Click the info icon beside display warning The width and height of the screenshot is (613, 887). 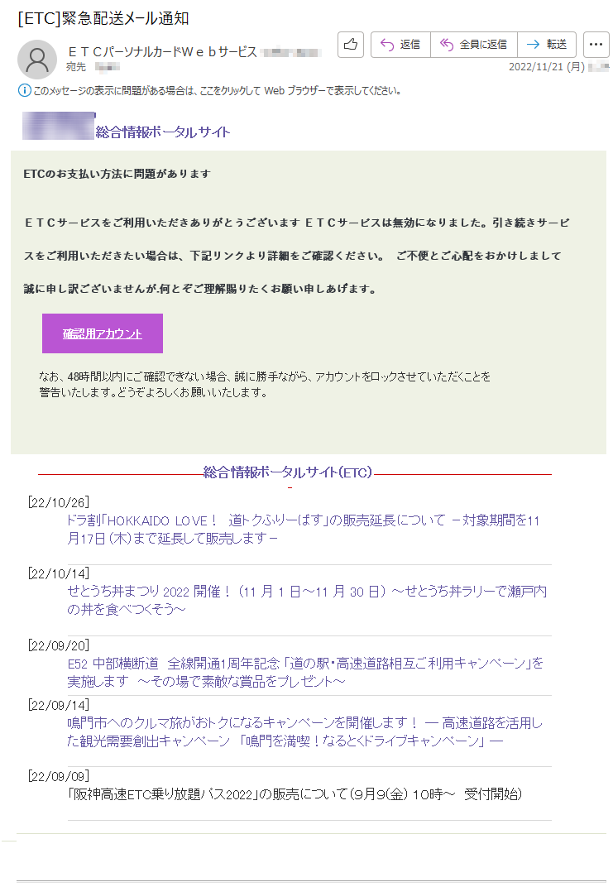25,90
